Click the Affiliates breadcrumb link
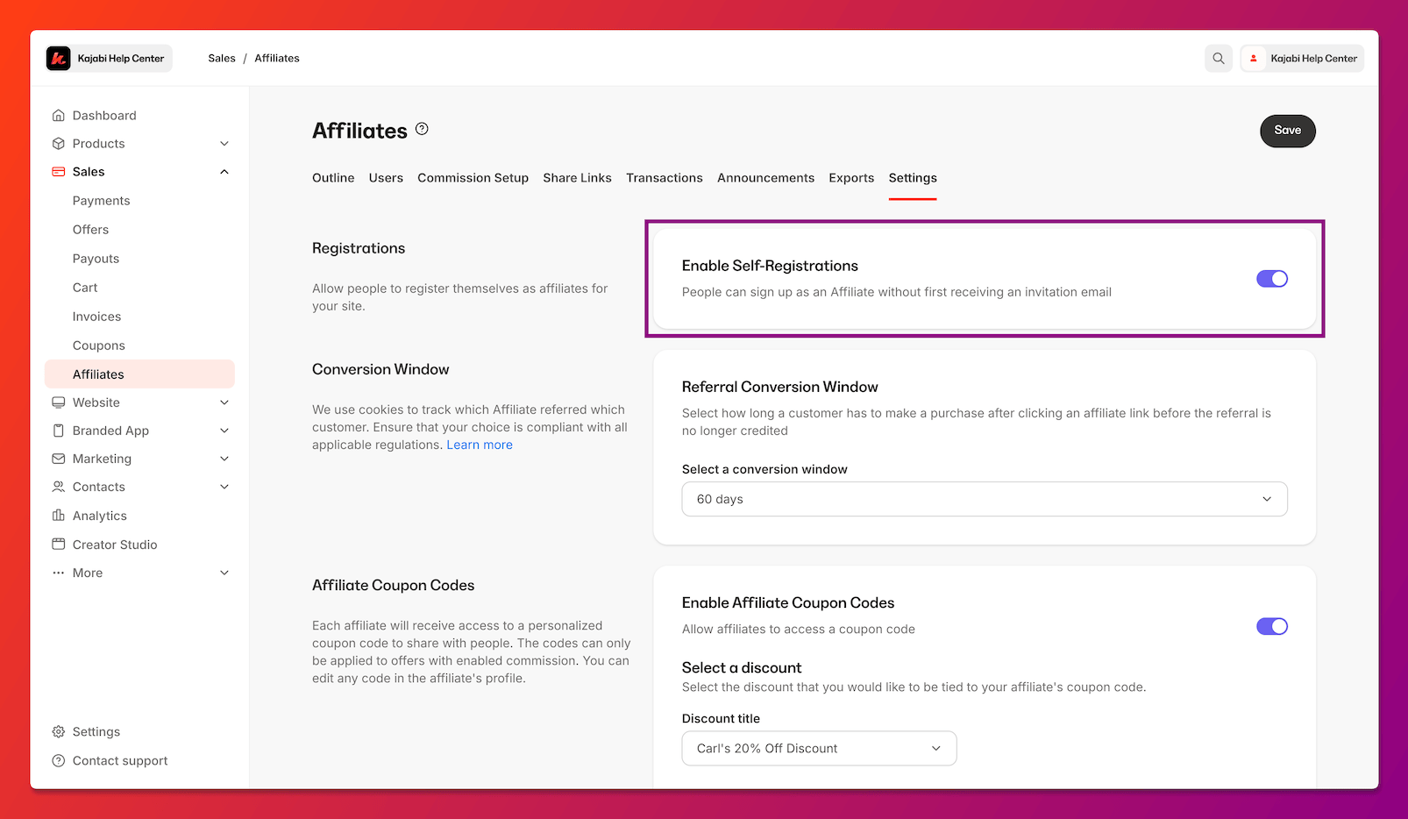This screenshot has width=1408, height=819. tap(276, 58)
